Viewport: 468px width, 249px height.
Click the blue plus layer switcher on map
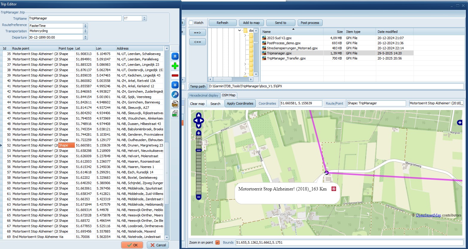pyautogui.click(x=460, y=123)
